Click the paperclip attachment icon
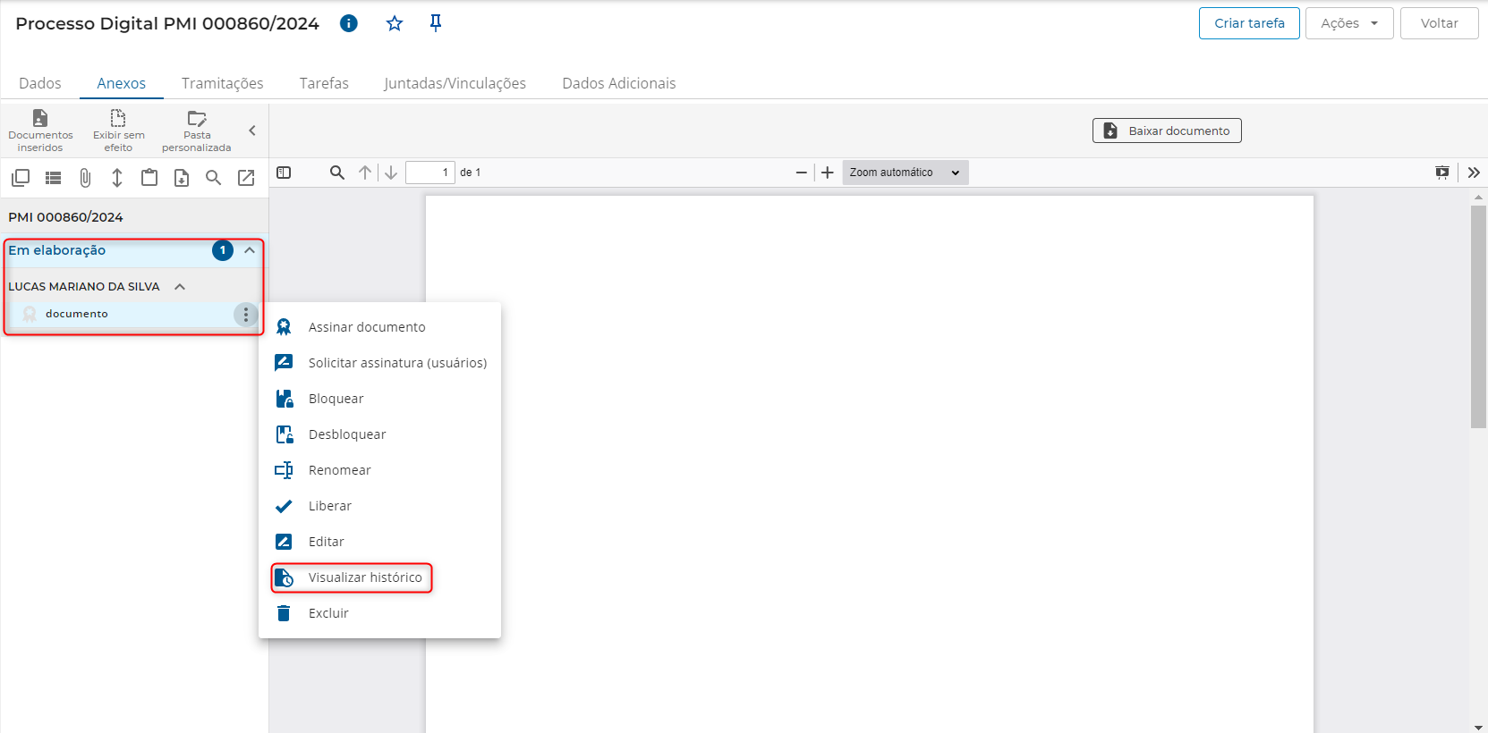 (x=85, y=178)
